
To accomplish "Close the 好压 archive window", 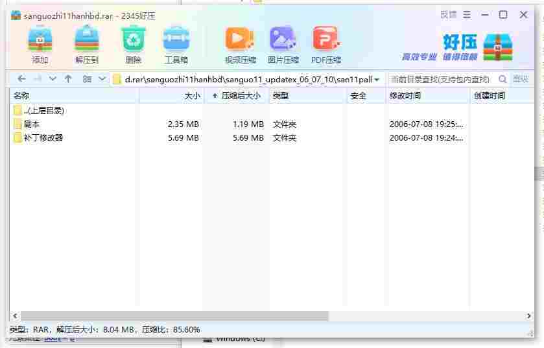I will (523, 14).
